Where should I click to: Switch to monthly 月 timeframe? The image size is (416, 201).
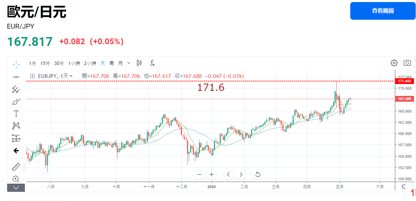[120, 63]
